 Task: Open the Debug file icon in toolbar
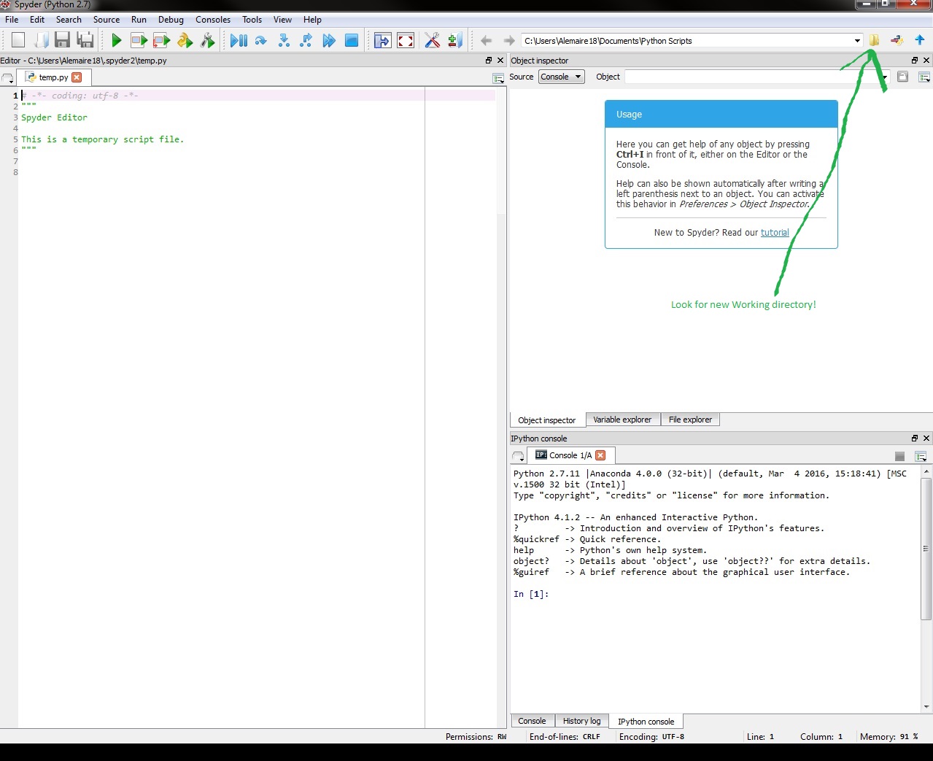239,41
